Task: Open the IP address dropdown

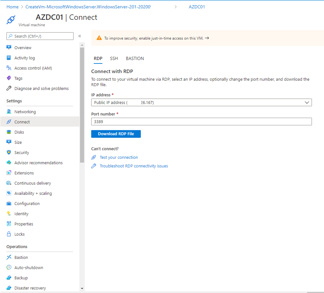Action: [x=201, y=102]
